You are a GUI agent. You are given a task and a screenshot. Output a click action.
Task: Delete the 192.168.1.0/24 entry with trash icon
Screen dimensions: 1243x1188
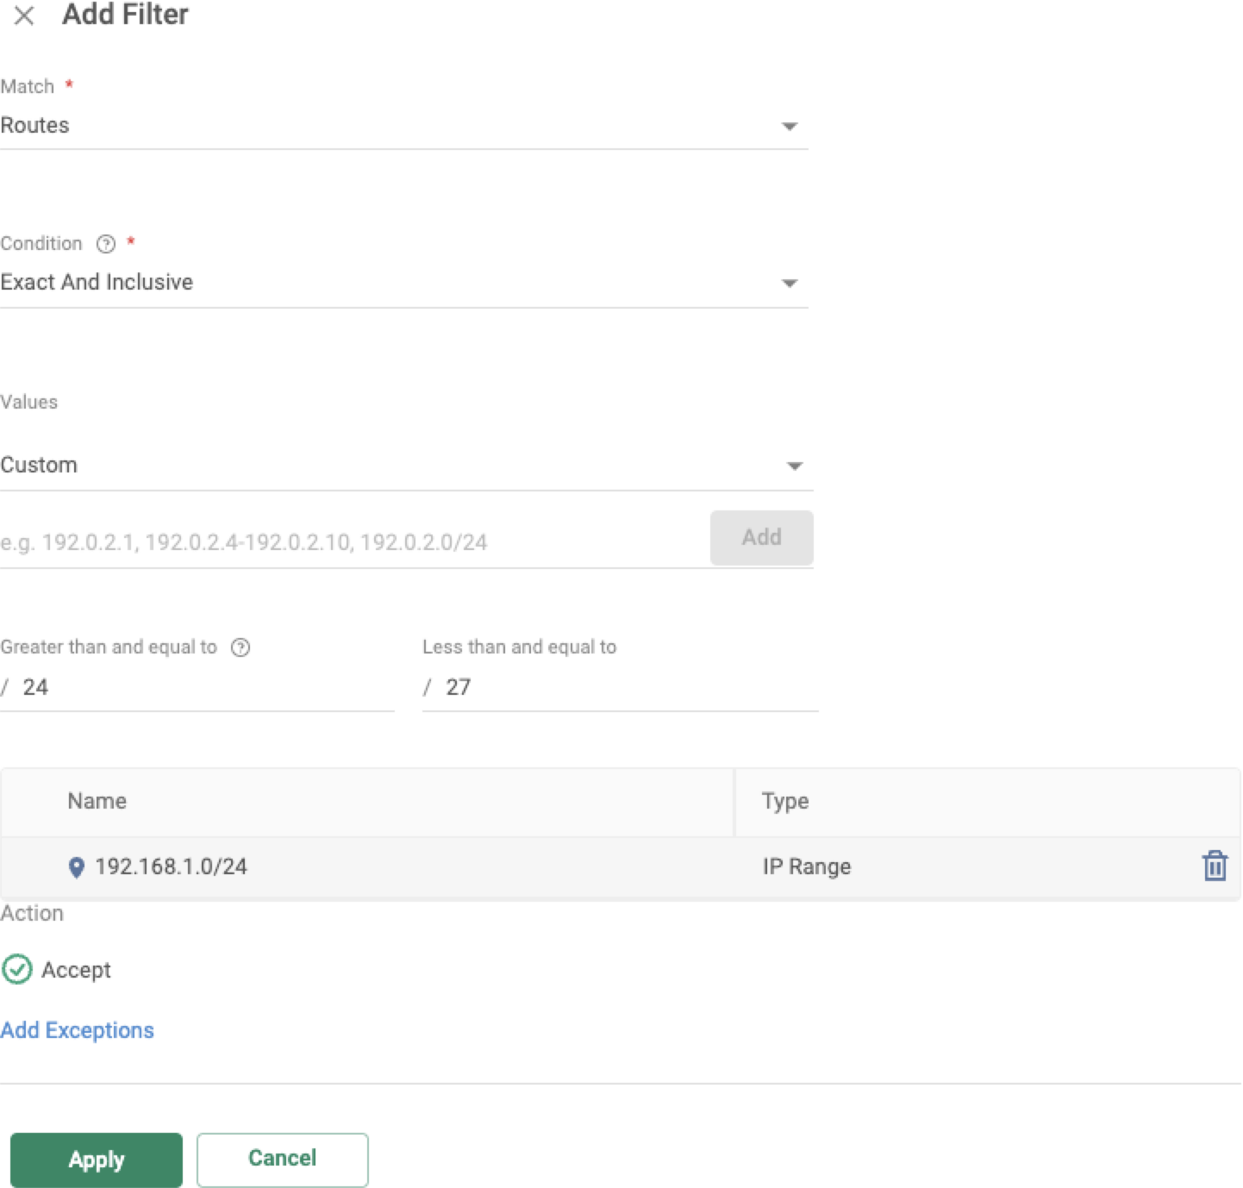pyautogui.click(x=1215, y=866)
